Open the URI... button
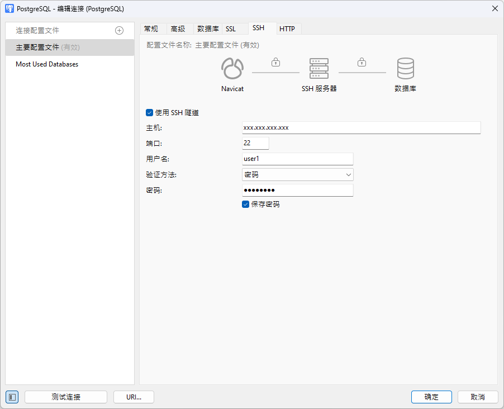The height and width of the screenshot is (409, 504). [x=134, y=397]
